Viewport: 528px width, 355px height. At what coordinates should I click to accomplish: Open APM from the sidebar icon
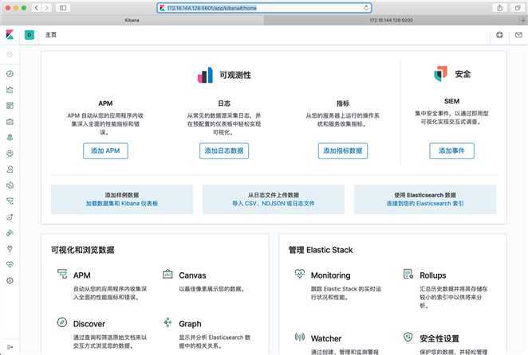pyautogui.click(x=10, y=201)
